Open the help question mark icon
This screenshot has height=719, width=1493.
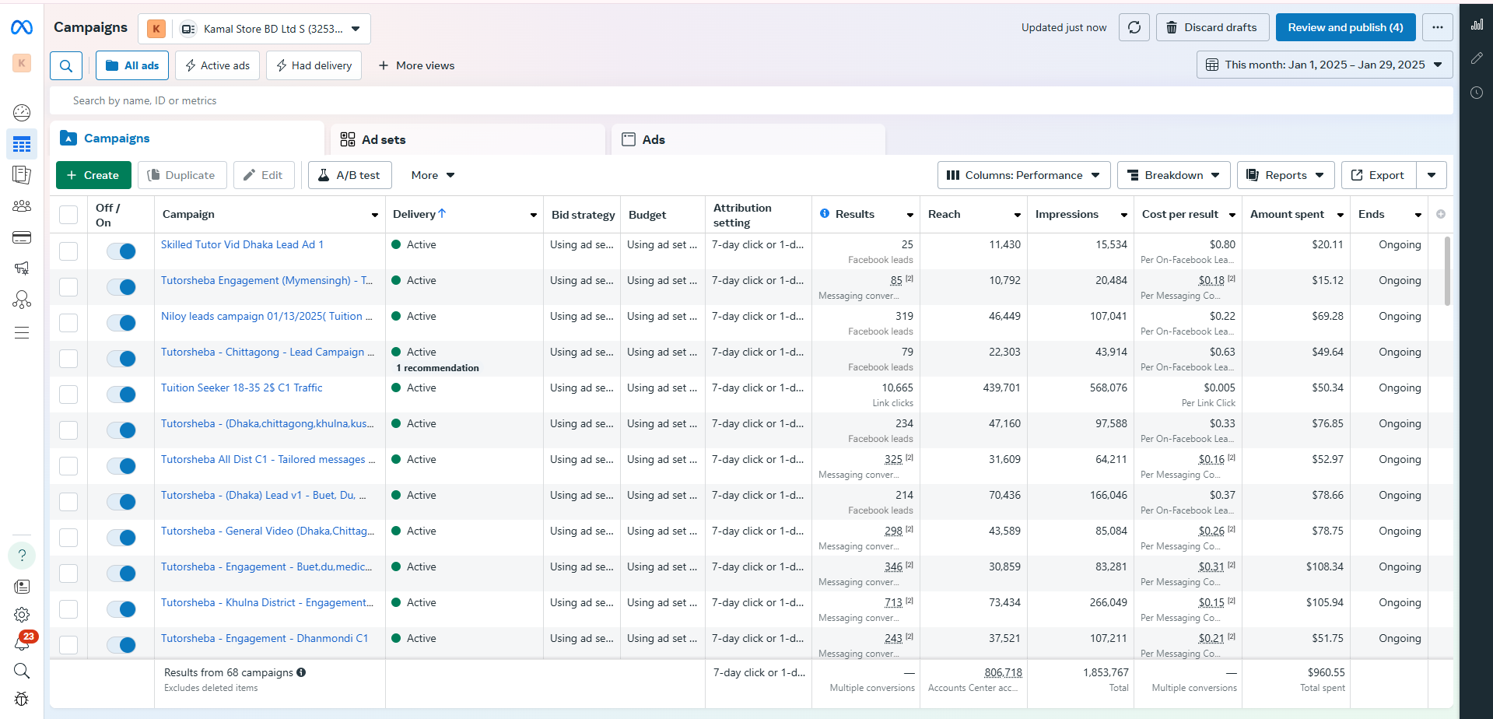(x=22, y=556)
